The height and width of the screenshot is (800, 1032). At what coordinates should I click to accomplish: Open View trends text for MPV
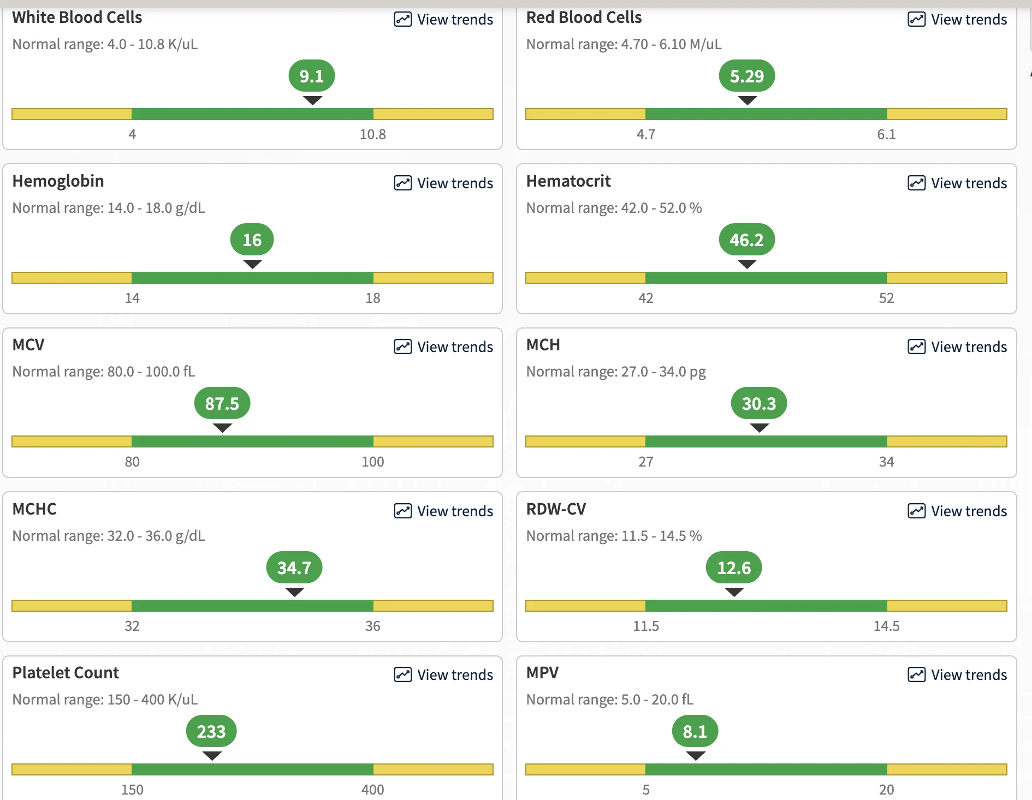click(969, 674)
